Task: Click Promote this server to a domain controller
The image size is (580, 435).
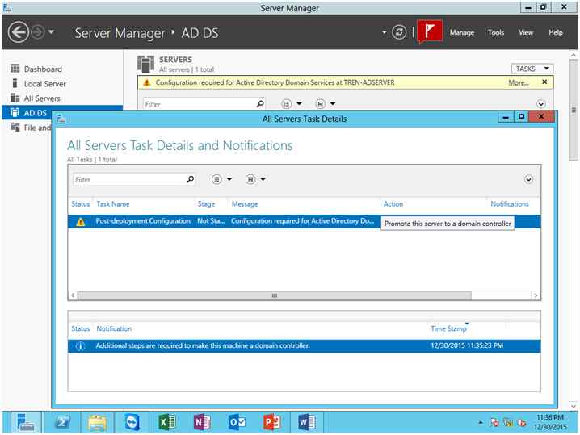Action: tap(448, 224)
